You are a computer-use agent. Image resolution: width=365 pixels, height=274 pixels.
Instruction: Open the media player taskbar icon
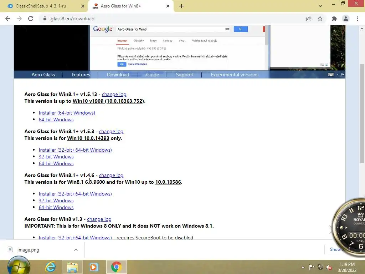[x=94, y=267]
